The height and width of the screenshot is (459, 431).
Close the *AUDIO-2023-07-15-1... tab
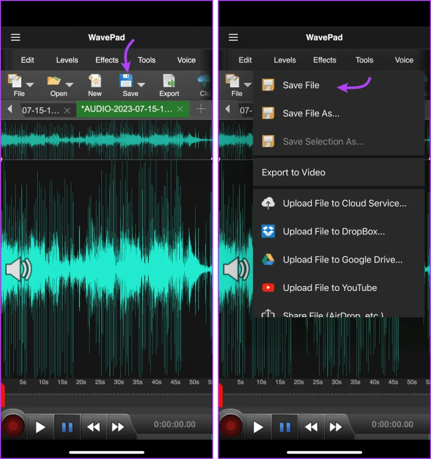point(180,109)
